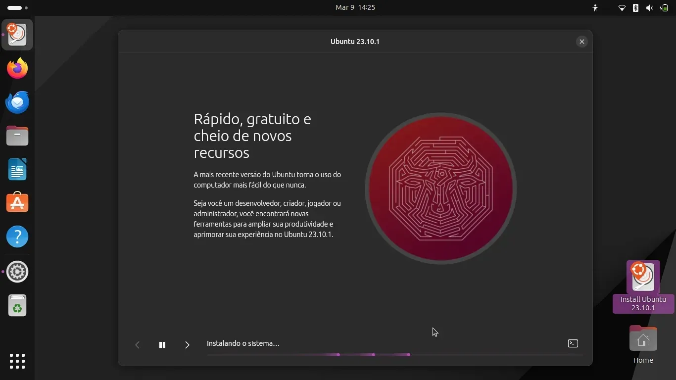Expand the system status menu by volume icon
Screen dimensions: 676x380
649,8
